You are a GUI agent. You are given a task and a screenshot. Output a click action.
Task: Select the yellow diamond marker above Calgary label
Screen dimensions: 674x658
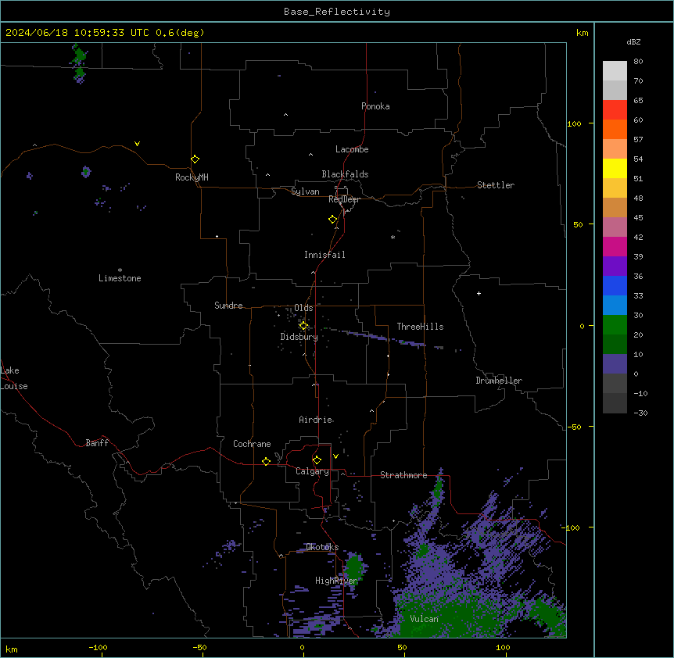(317, 460)
